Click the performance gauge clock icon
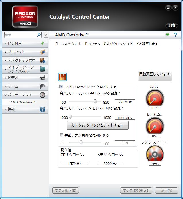 click(43, 95)
